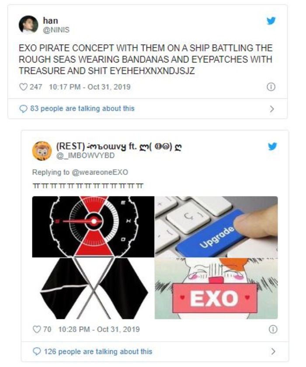
Task: View the black X flags image
Action: click(93, 289)
